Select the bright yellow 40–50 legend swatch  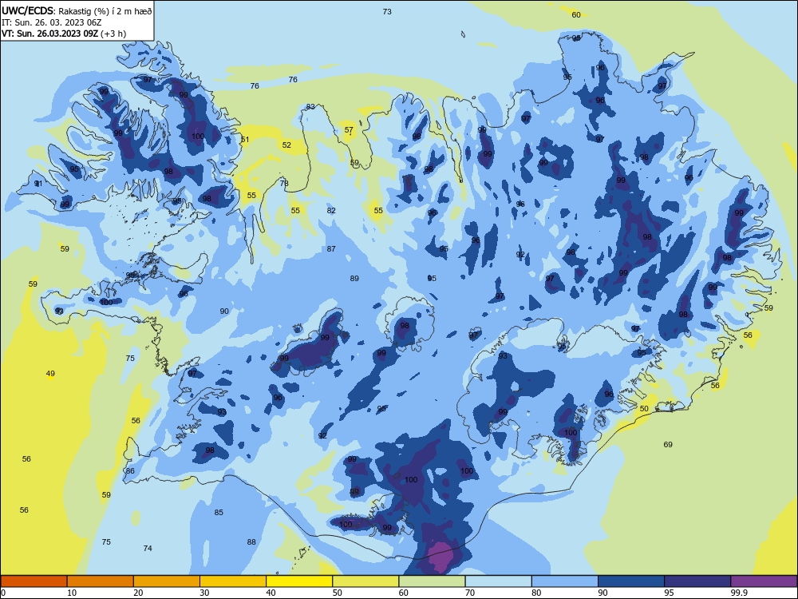pos(299,581)
